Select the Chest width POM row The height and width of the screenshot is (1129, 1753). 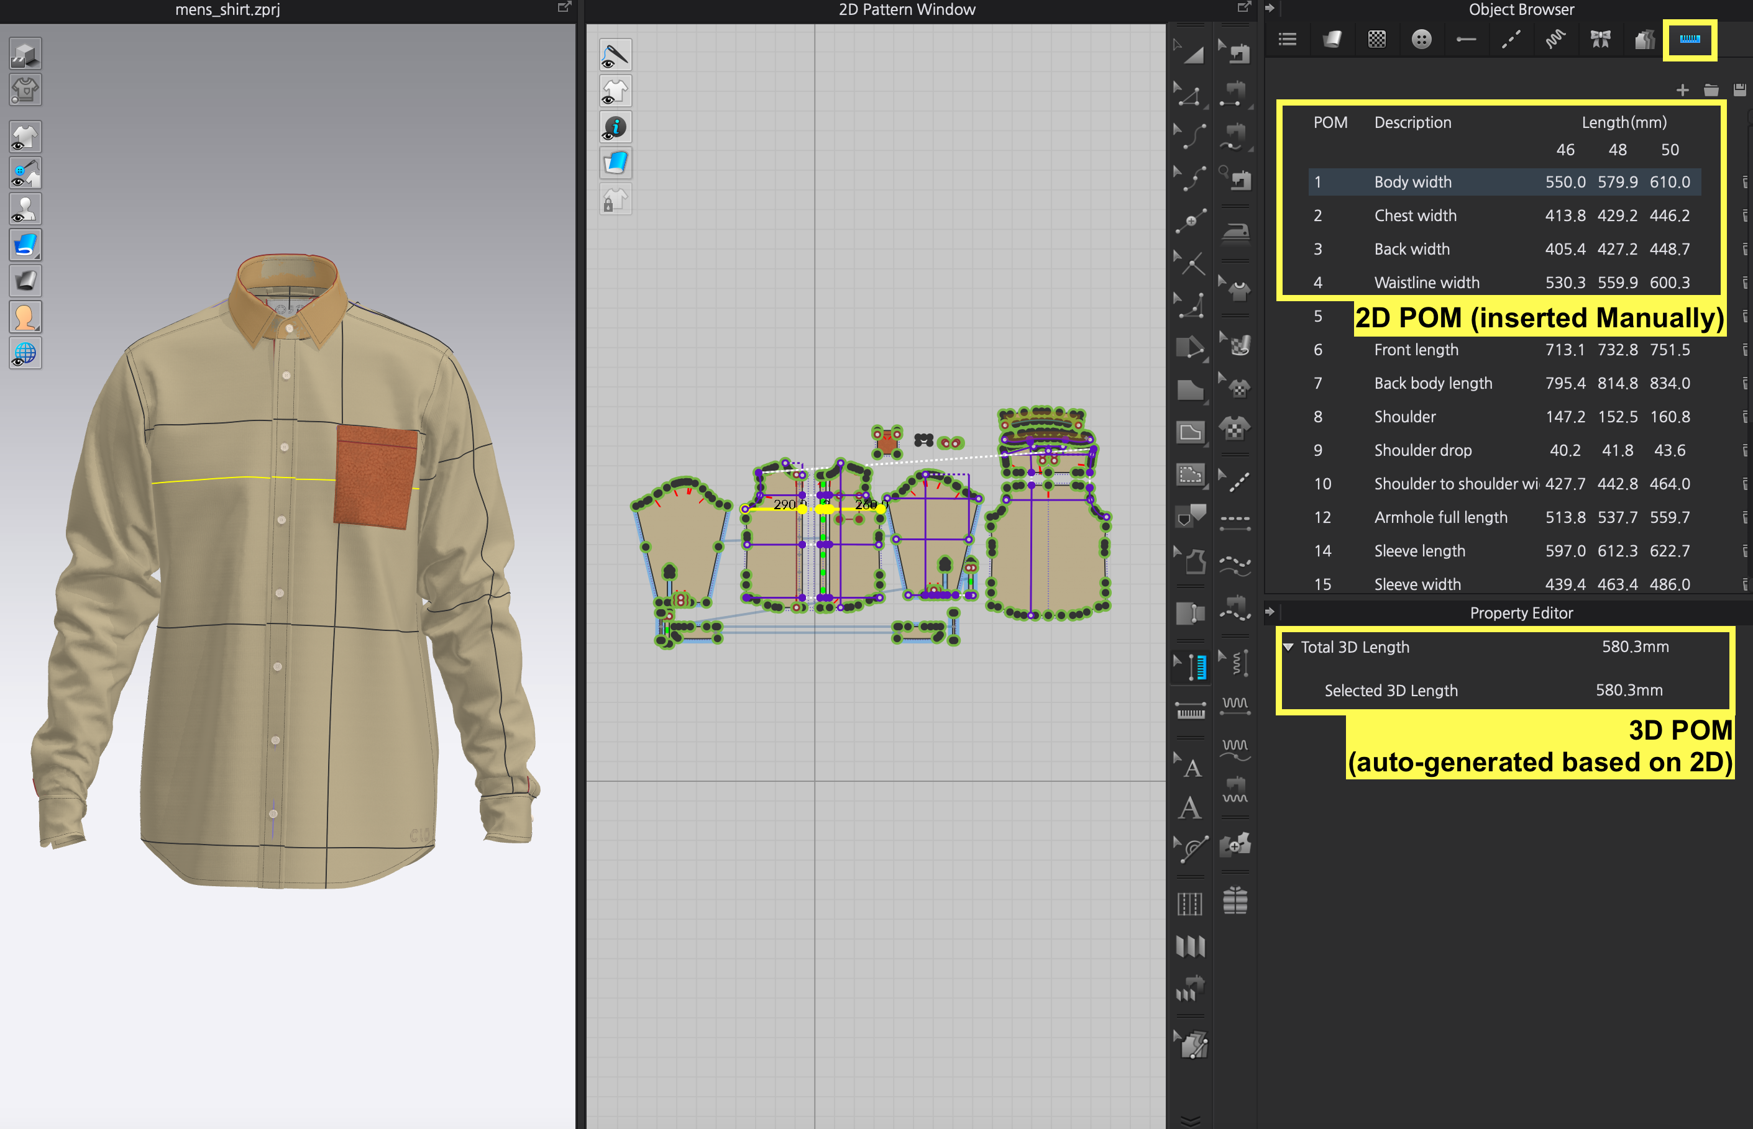click(1504, 215)
